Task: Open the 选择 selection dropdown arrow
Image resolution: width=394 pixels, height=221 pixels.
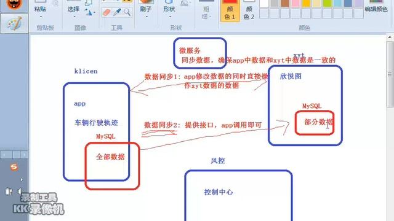Action: pos(74,17)
